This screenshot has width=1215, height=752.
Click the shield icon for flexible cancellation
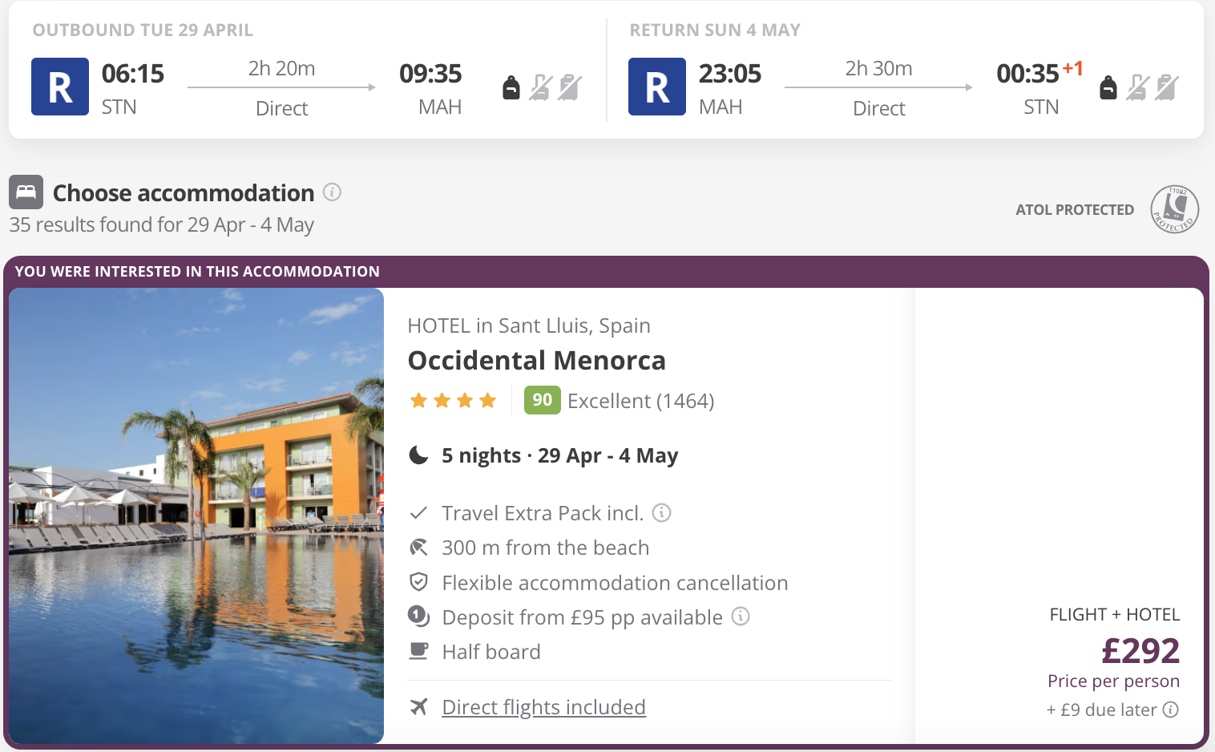(418, 582)
